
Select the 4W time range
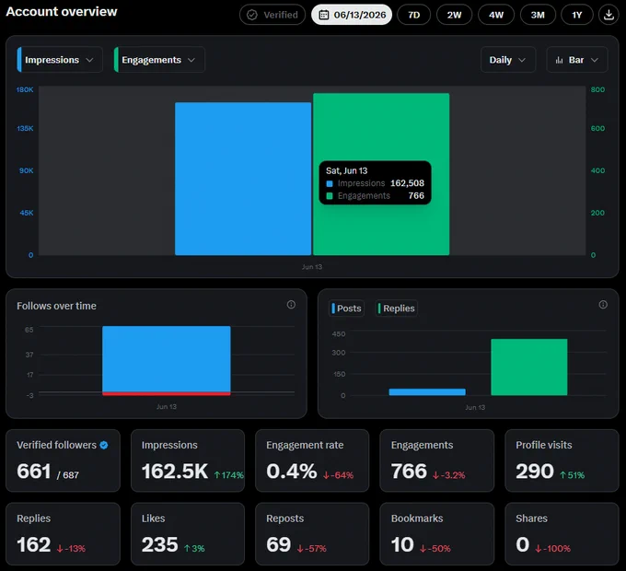[496, 15]
